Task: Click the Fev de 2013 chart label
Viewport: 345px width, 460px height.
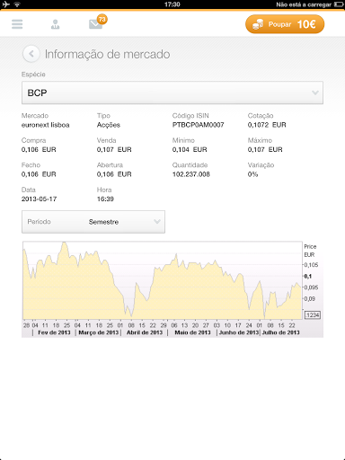Action: (54, 332)
